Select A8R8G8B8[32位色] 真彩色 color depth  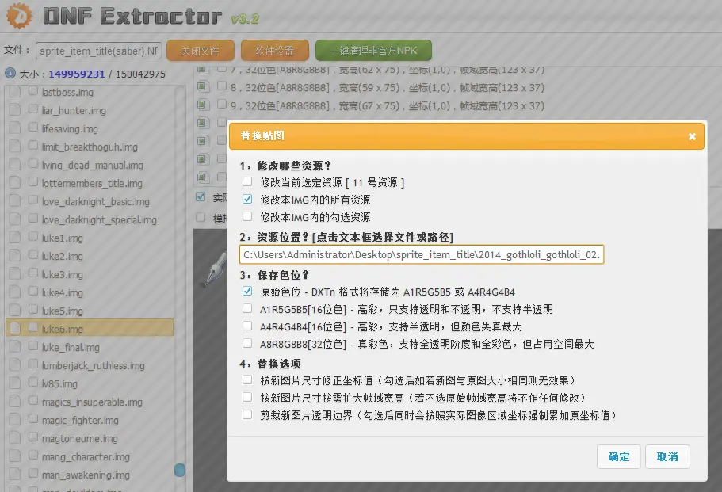[248, 344]
